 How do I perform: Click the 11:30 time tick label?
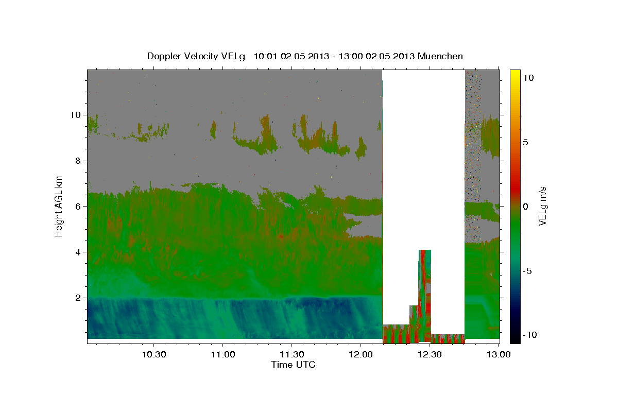click(292, 355)
